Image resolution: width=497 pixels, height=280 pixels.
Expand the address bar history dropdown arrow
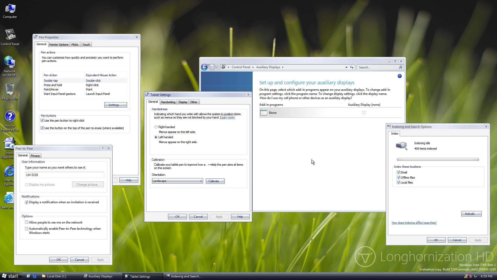(346, 67)
